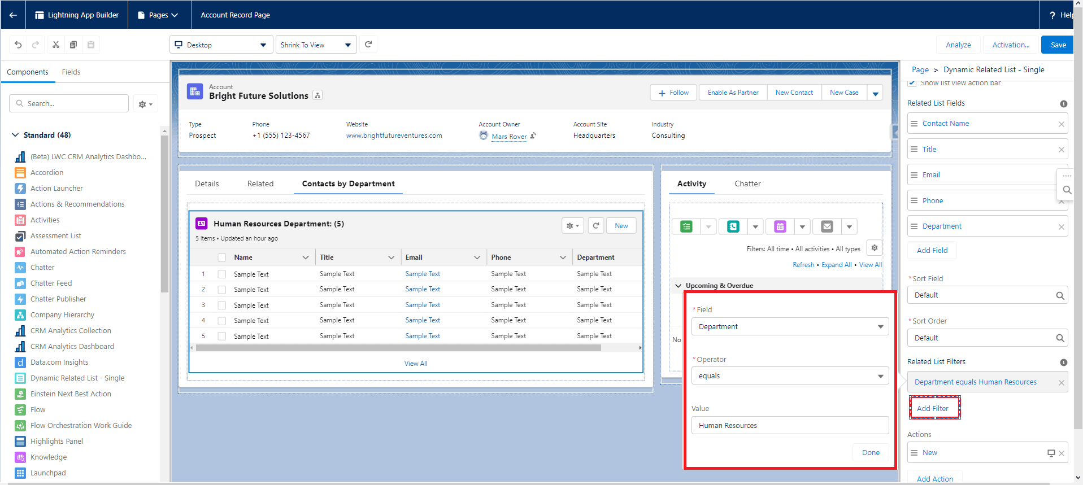1083x485 pixels.
Task: Click the related list horizontal scrollbar
Action: pos(398,348)
